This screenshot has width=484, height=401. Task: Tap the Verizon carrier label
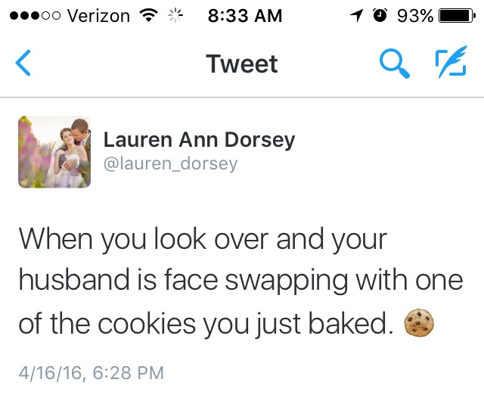point(98,16)
